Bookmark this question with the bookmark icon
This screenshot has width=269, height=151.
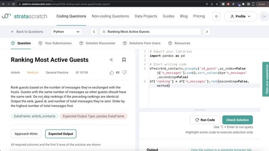click(124, 60)
